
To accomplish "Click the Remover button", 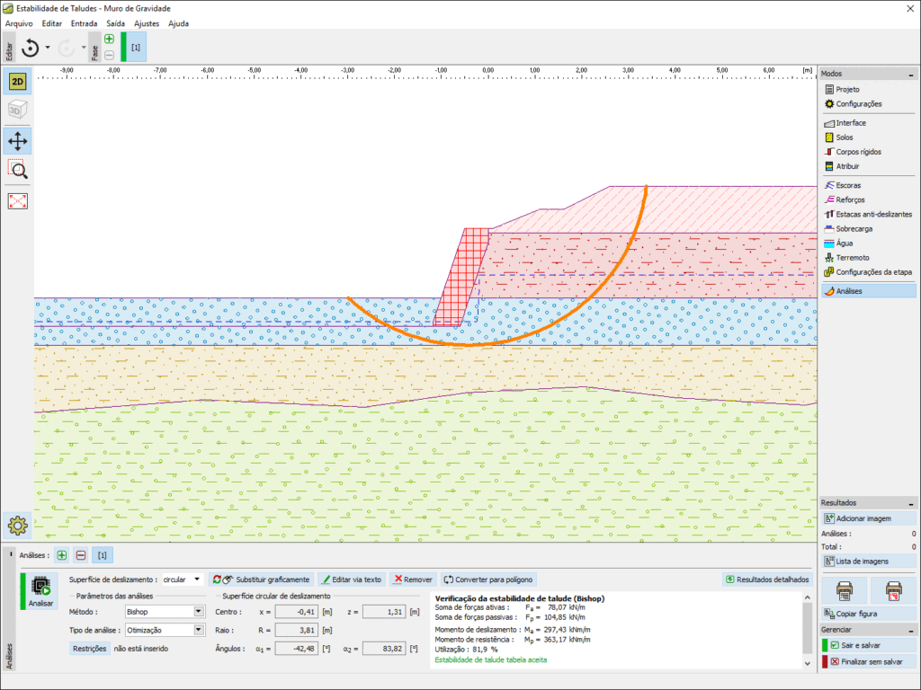I will (x=413, y=579).
